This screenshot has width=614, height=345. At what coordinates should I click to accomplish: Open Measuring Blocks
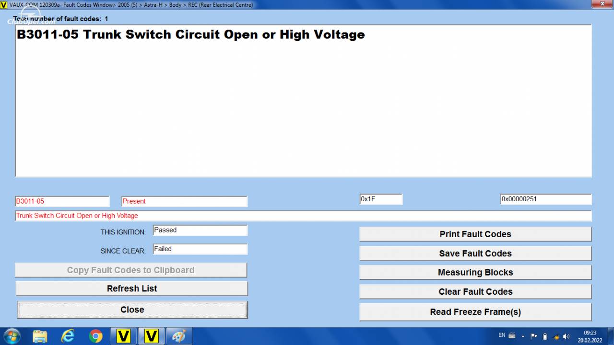point(475,272)
